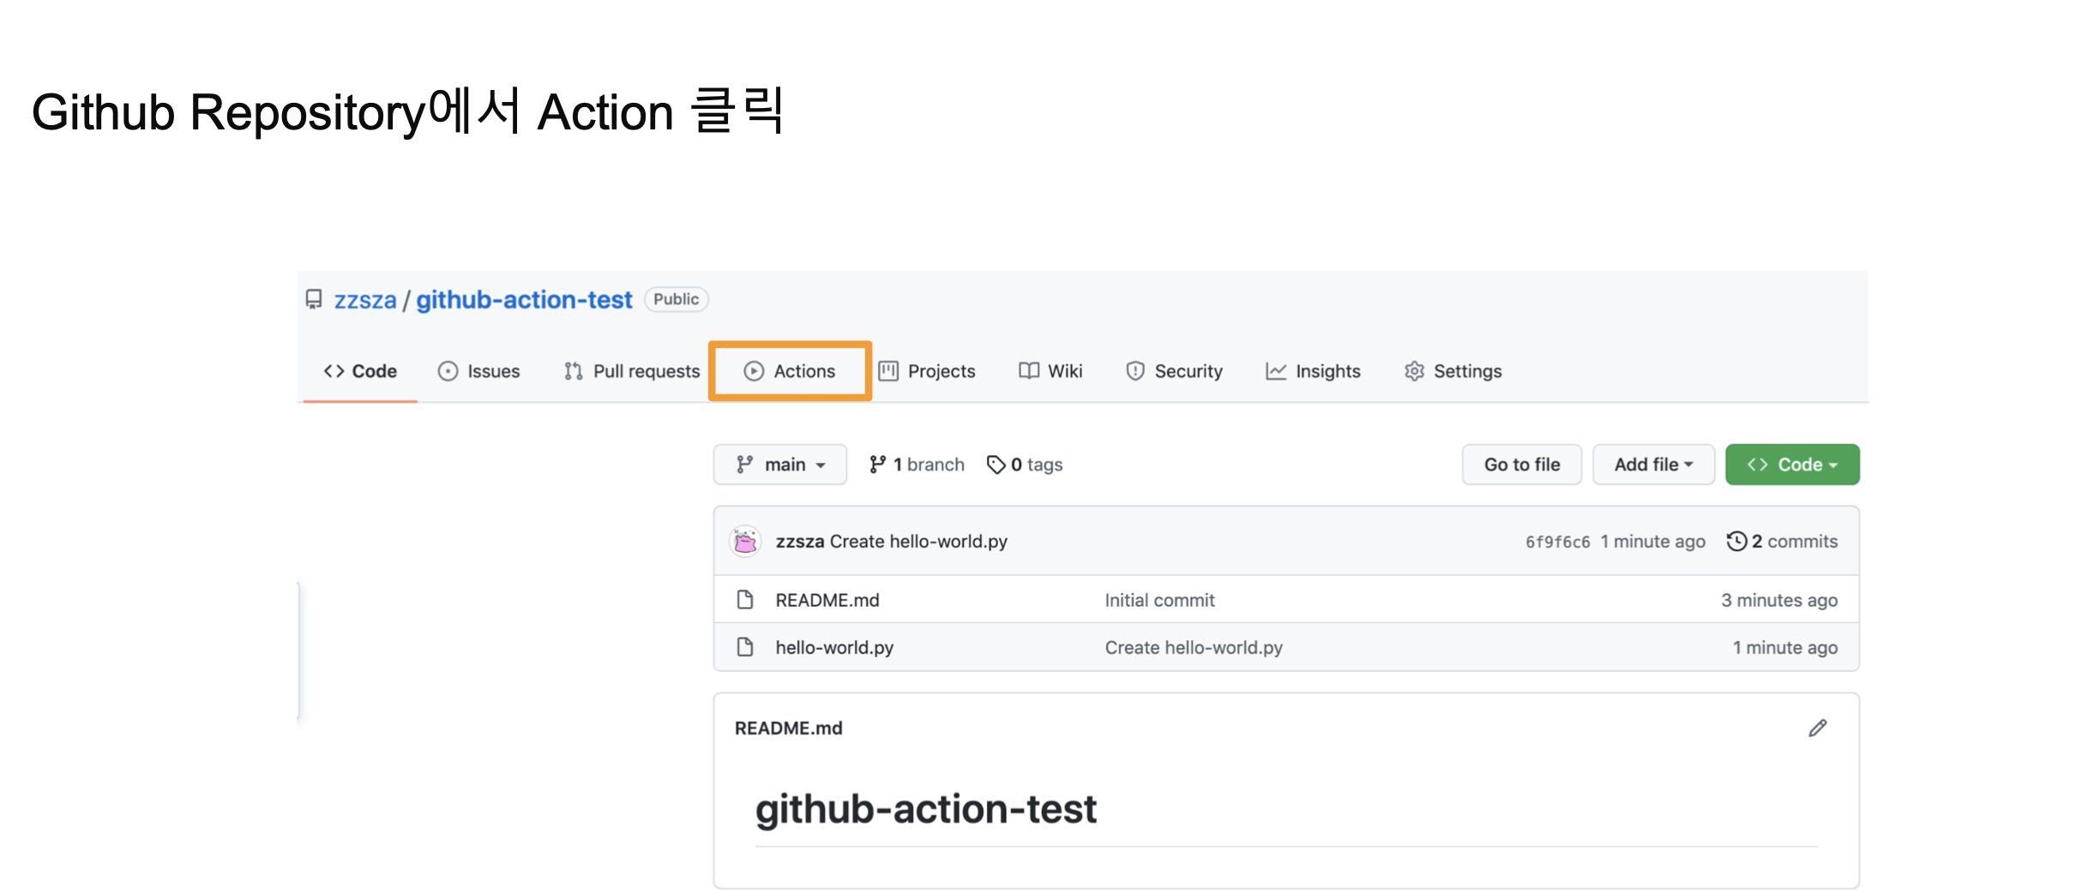Viewport: 2099px width, 893px height.
Task: Expand the main branch dropdown
Action: tap(780, 464)
